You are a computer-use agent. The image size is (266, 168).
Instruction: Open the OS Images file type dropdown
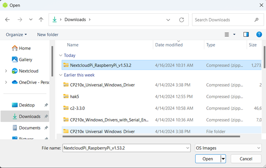pyautogui.click(x=228, y=148)
